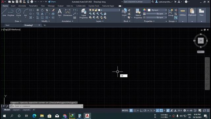Click the Insert block tool
Viewport: 211px width, 119px height.
coord(124,13)
